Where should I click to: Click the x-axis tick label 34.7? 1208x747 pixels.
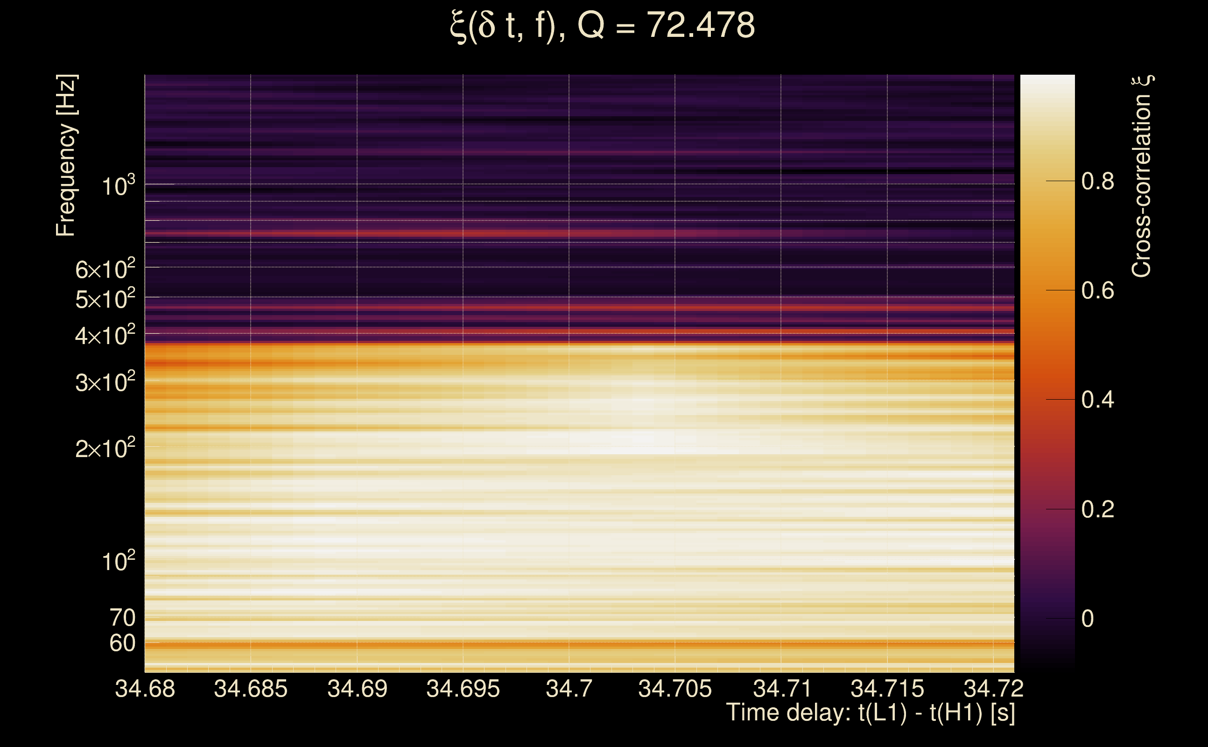[569, 689]
